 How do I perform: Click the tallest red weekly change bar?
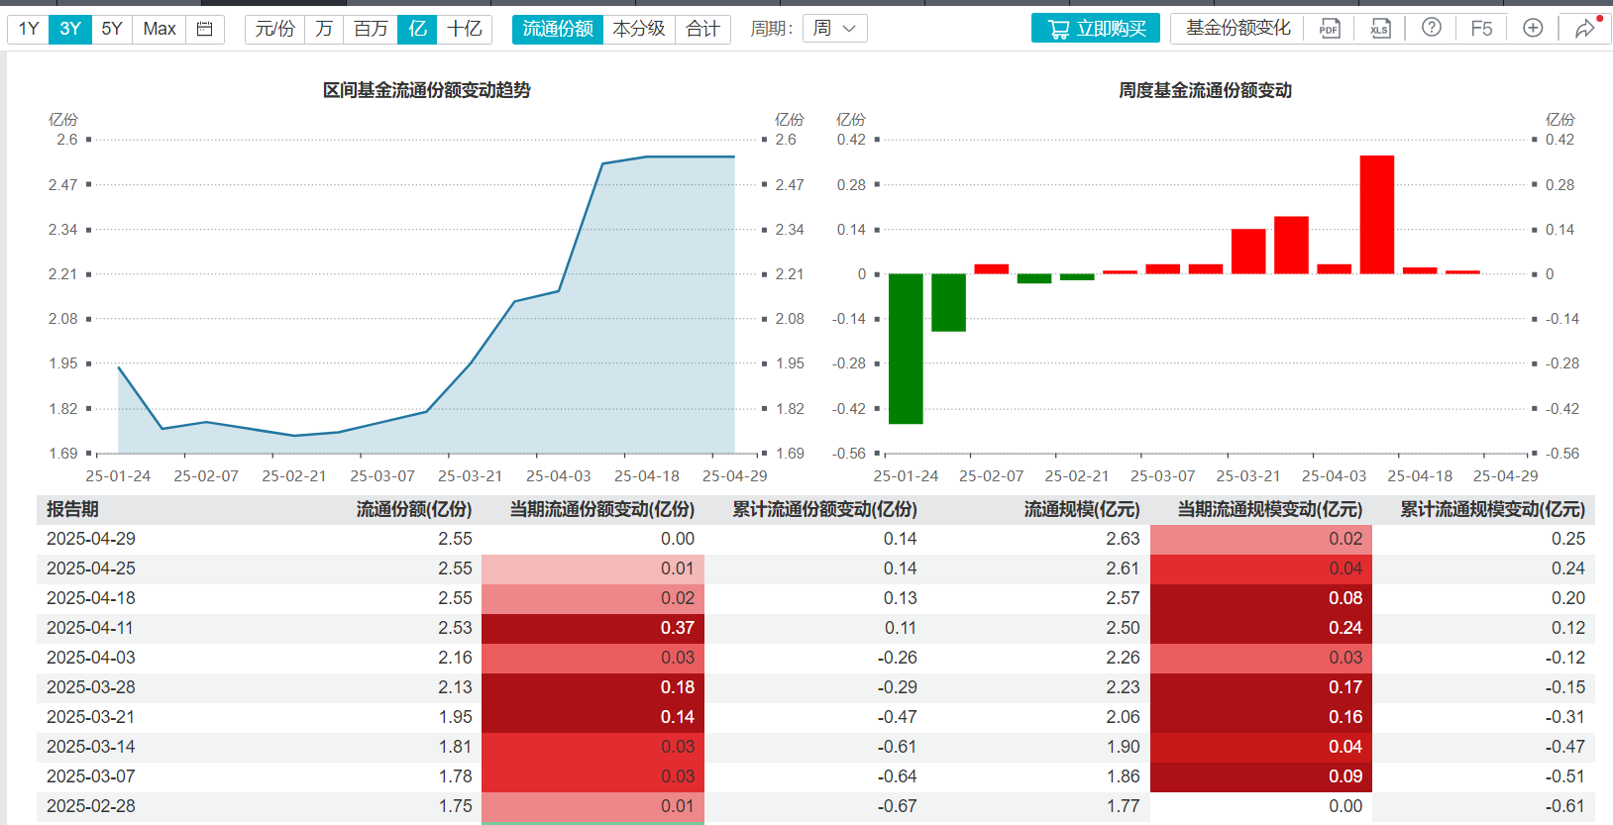pos(1377,214)
